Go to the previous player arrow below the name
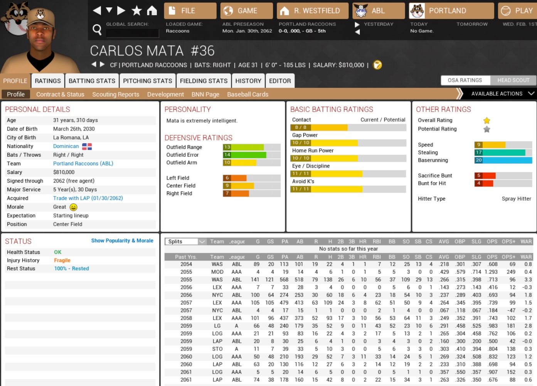537x386 pixels. [x=94, y=64]
